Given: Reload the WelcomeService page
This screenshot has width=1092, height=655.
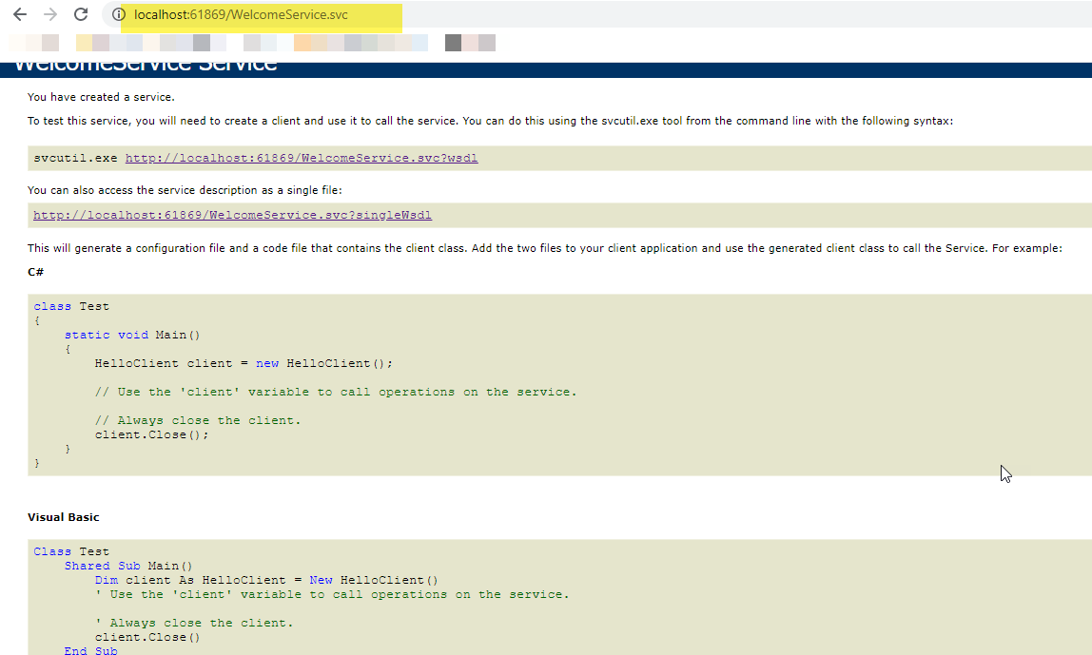Looking at the screenshot, I should pyautogui.click(x=81, y=14).
